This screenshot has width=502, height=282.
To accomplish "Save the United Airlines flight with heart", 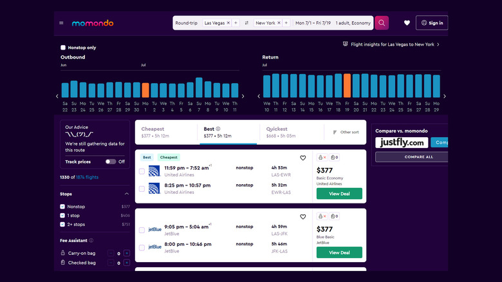I will point(302,158).
